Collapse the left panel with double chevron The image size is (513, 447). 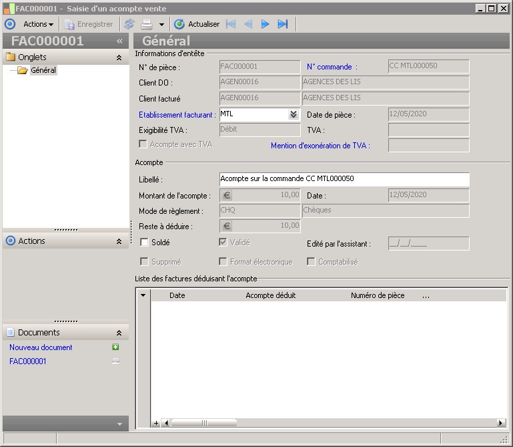[x=119, y=41]
